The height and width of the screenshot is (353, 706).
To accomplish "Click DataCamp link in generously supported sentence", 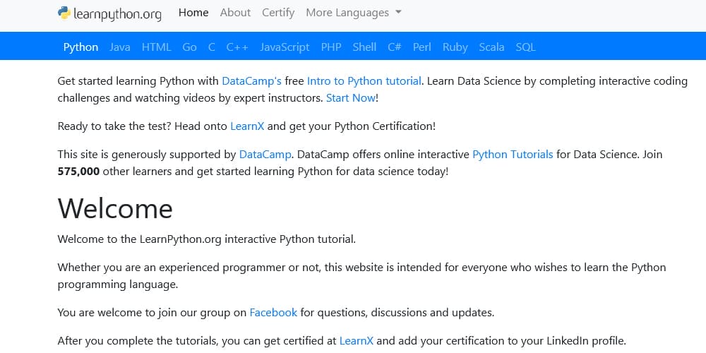I will click(265, 155).
